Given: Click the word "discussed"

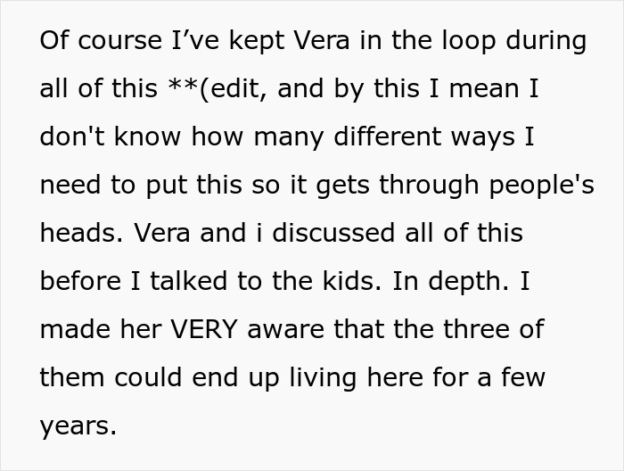Looking at the screenshot, I should [x=333, y=233].
